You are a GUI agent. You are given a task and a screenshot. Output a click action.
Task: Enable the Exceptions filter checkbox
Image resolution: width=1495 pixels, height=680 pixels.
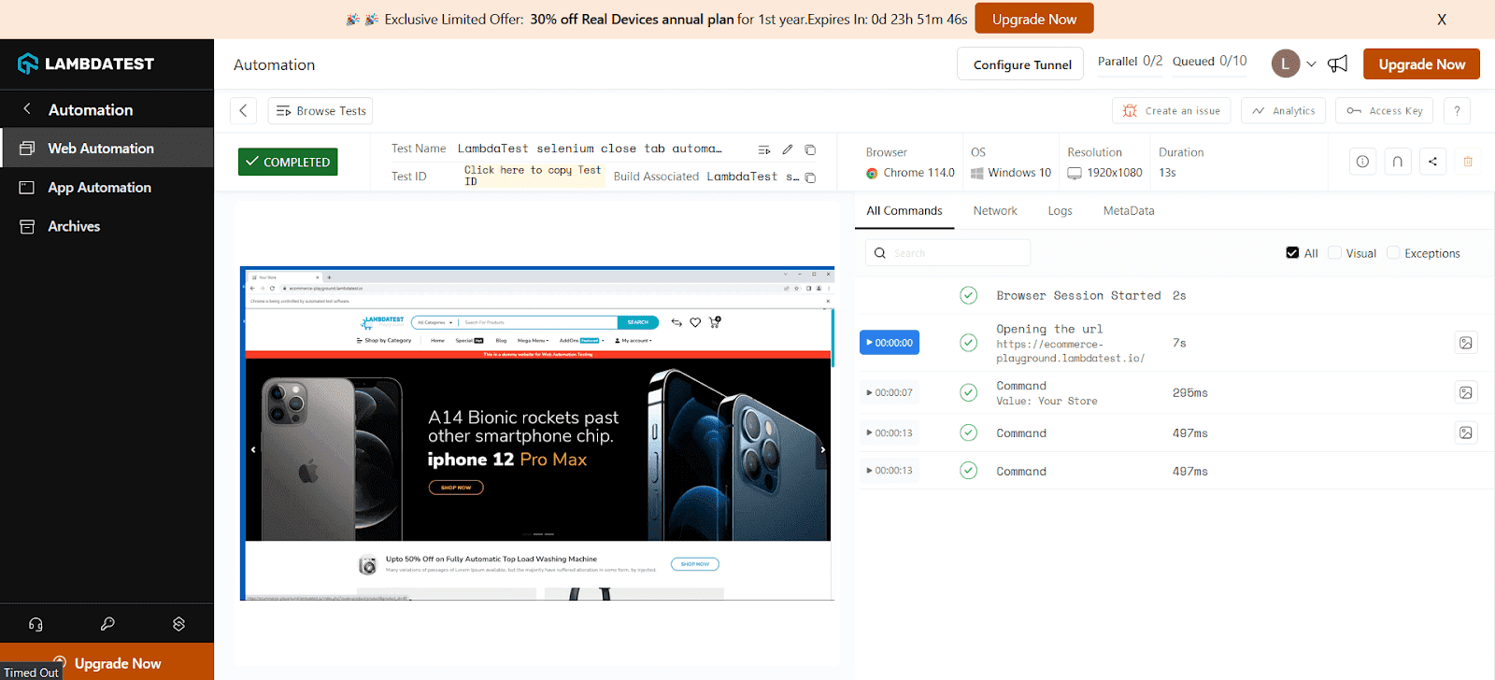point(1393,252)
